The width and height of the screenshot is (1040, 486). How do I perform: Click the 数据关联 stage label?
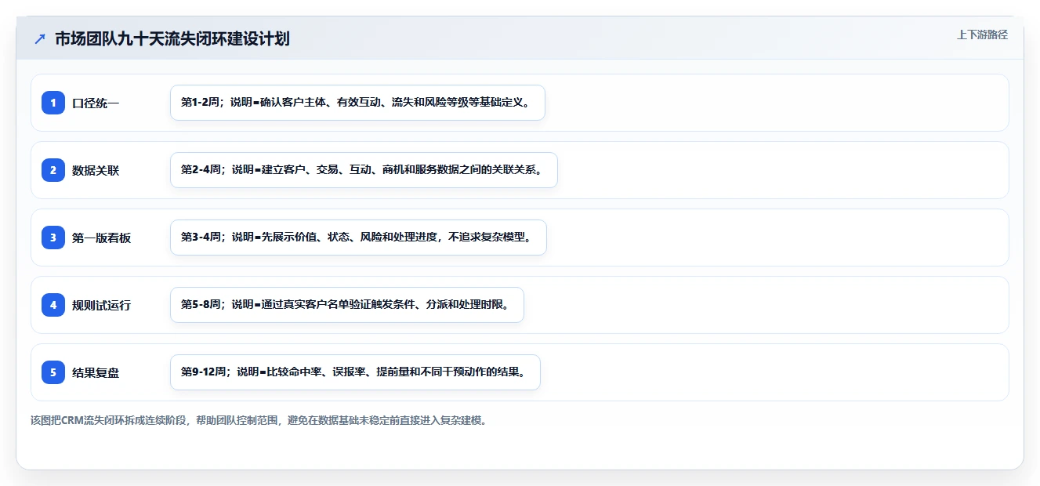tap(96, 170)
